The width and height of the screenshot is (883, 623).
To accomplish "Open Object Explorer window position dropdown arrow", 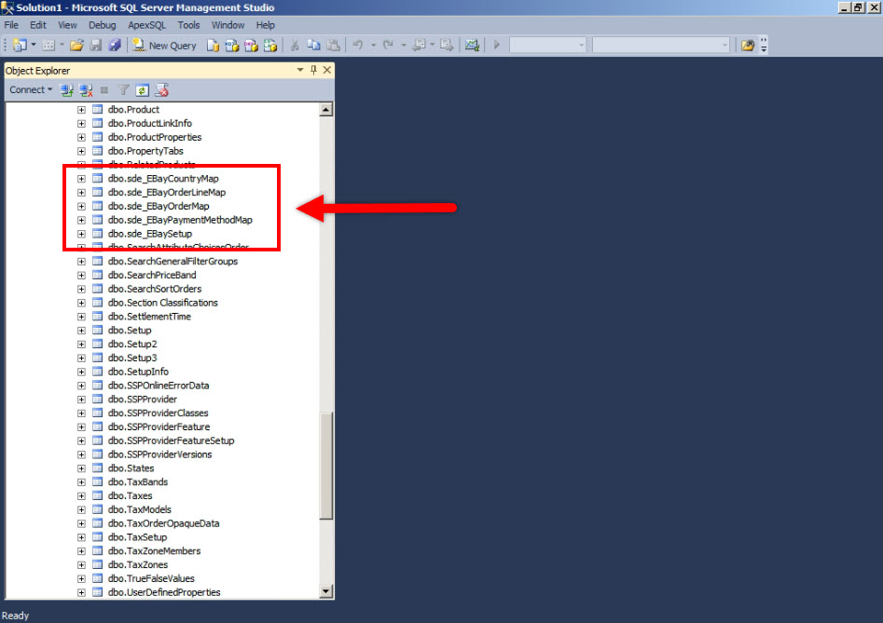I will pos(300,71).
